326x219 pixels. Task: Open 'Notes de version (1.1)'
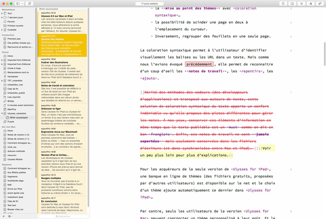tap(18, 139)
